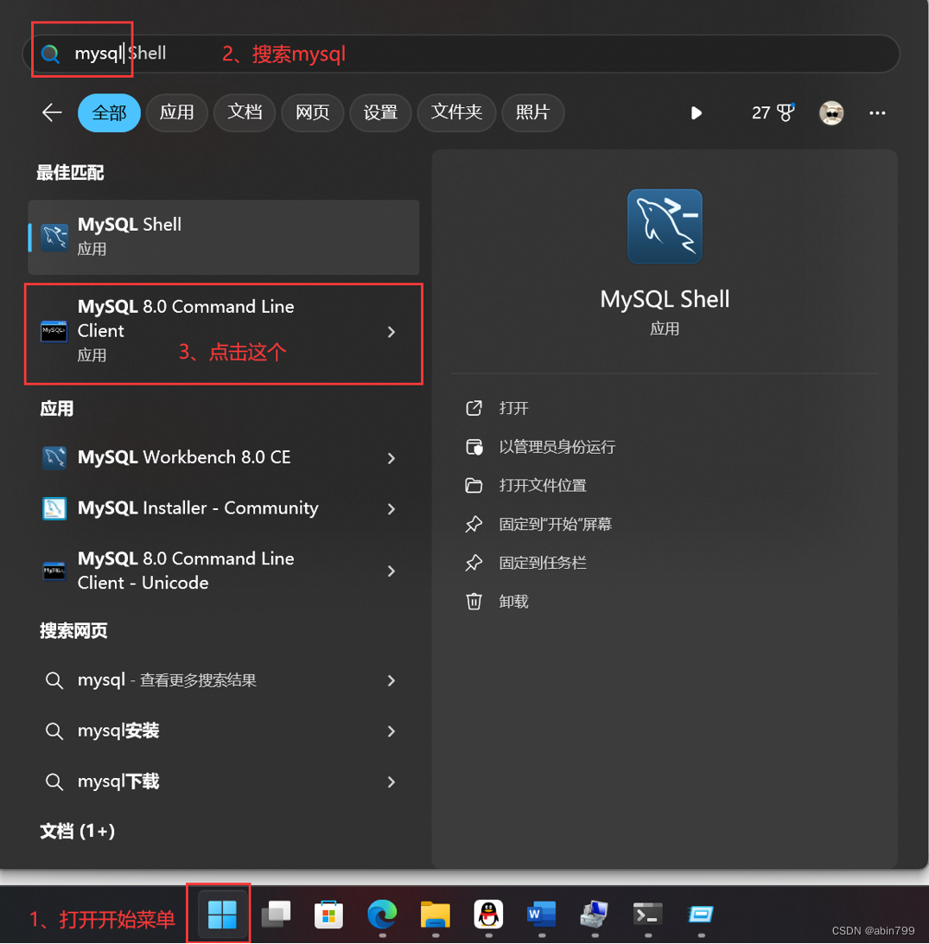Expand Command Line Client - Unicode chevron
The width and height of the screenshot is (929, 944).
[391, 571]
